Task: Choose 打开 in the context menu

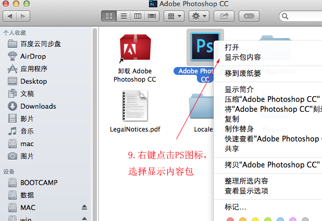Action: click(x=232, y=47)
